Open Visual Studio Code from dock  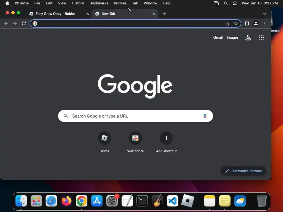[172, 201]
